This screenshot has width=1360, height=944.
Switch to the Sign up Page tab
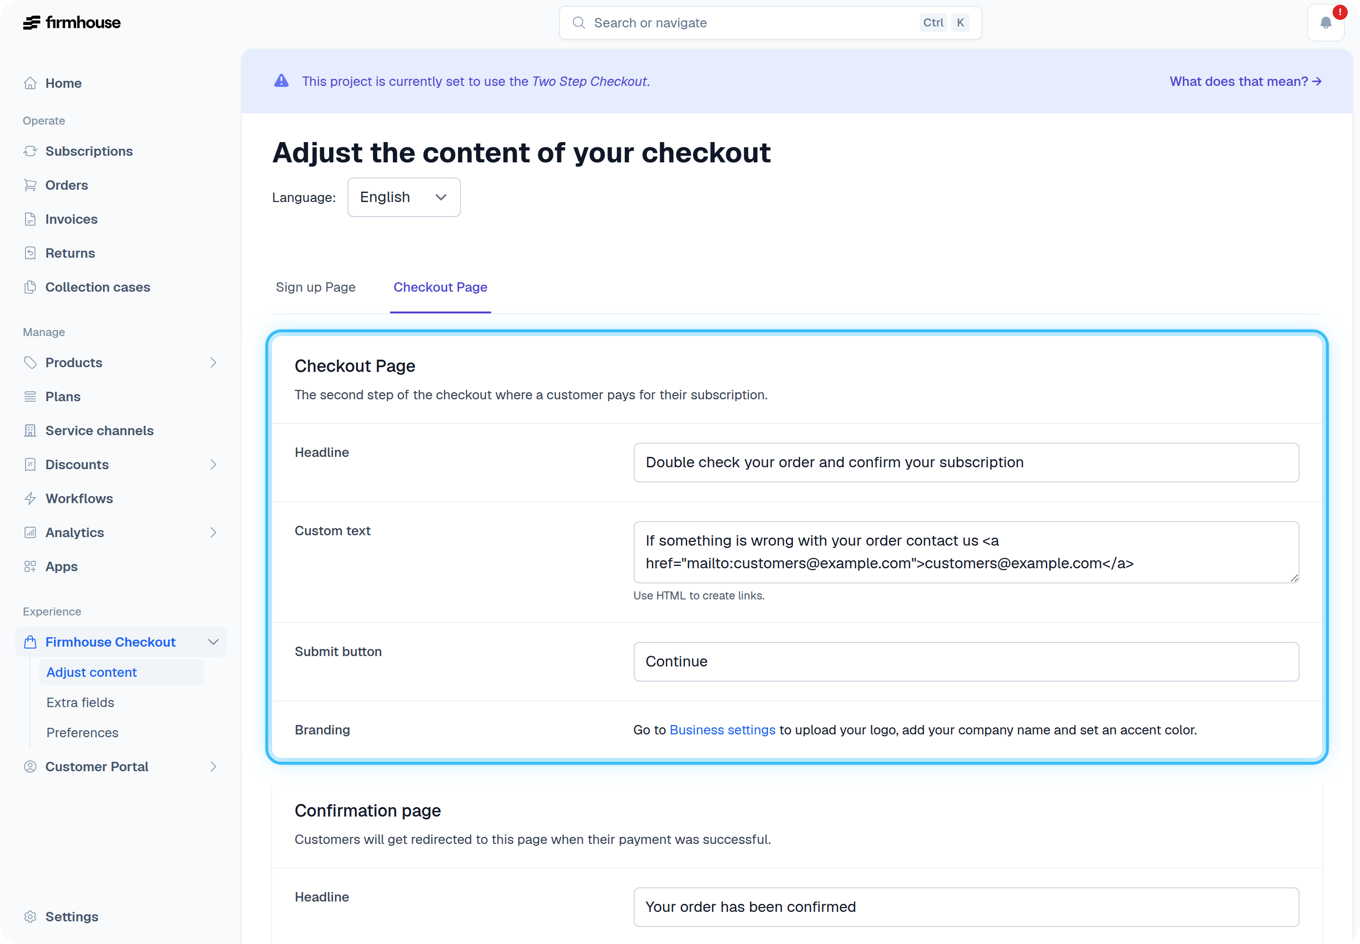click(x=315, y=287)
